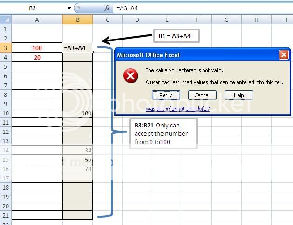Select column B header
This screenshot has height=225, width=293.
pos(77,20)
